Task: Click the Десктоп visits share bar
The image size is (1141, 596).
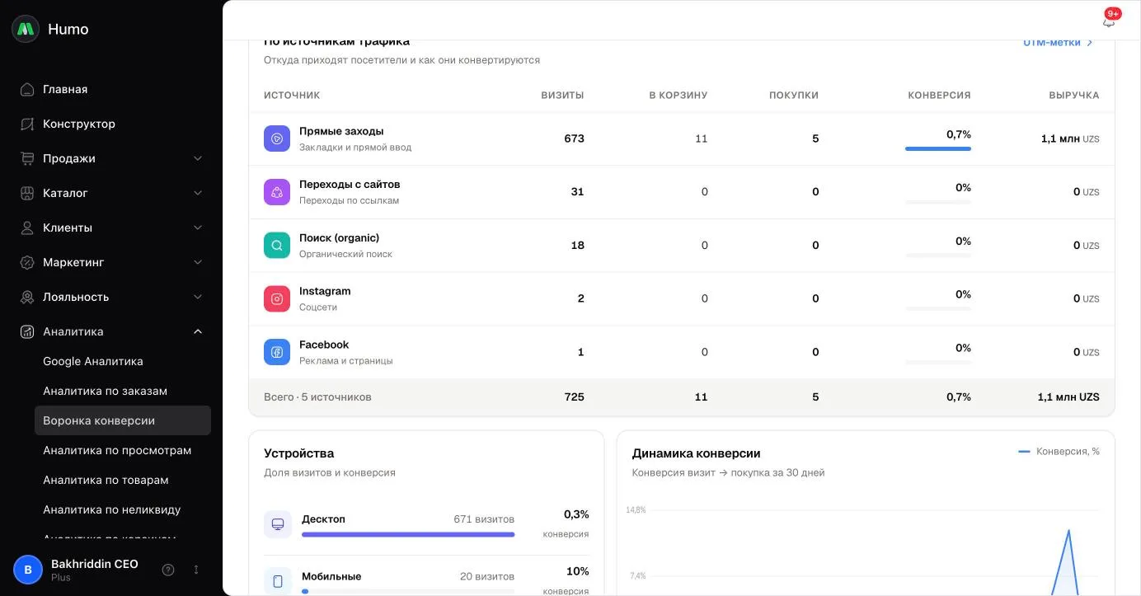Action: coord(408,534)
